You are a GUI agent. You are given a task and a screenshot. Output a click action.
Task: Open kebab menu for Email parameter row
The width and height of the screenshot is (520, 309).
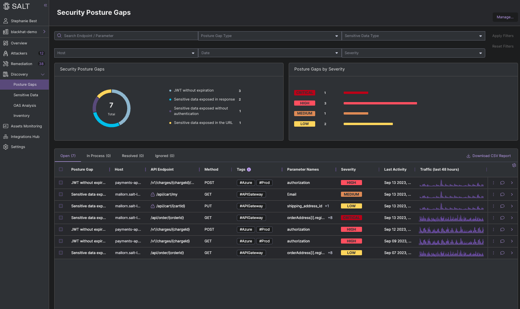click(493, 194)
